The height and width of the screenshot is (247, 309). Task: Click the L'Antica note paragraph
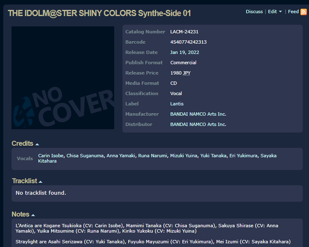(147, 228)
